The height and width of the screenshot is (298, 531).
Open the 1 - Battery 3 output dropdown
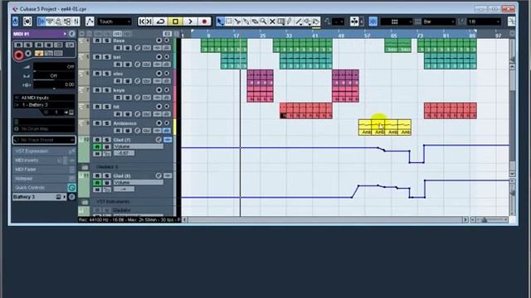[44, 105]
